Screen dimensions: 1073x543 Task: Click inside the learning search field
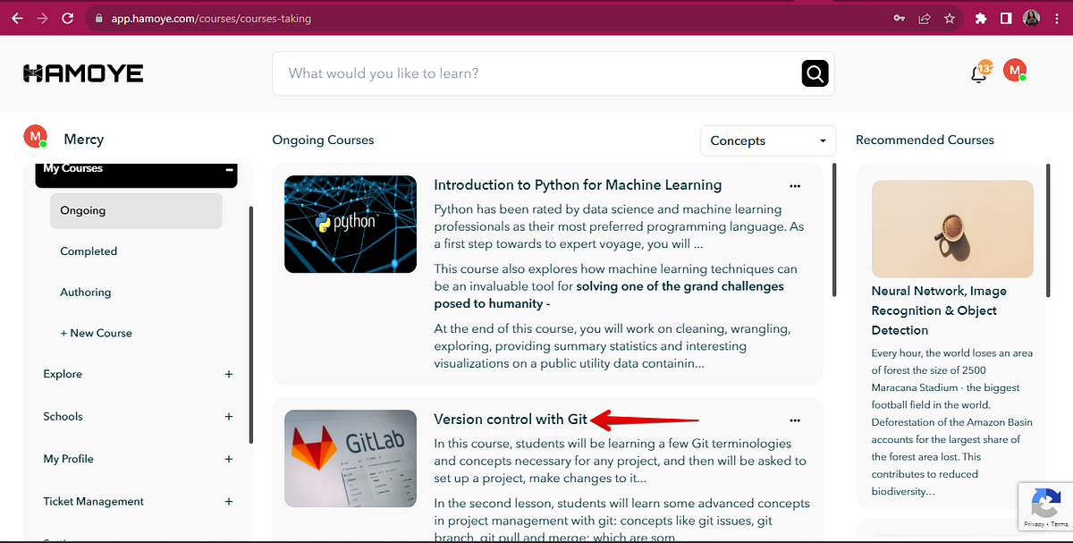(x=536, y=73)
